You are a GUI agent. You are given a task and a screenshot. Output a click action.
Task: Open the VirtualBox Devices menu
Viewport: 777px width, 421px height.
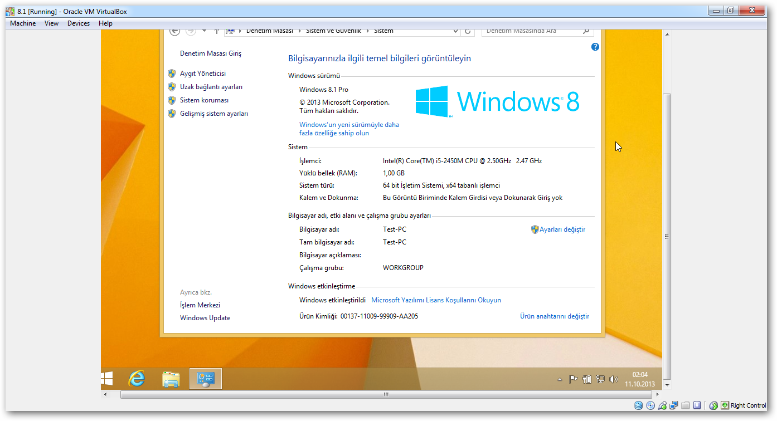tap(79, 23)
